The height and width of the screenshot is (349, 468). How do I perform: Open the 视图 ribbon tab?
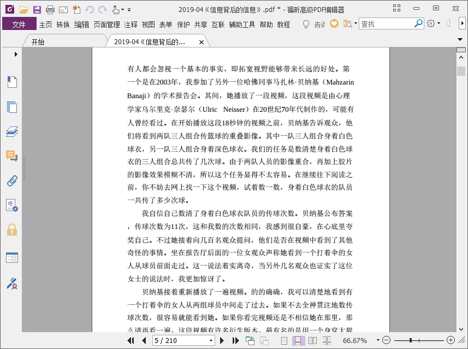click(149, 25)
